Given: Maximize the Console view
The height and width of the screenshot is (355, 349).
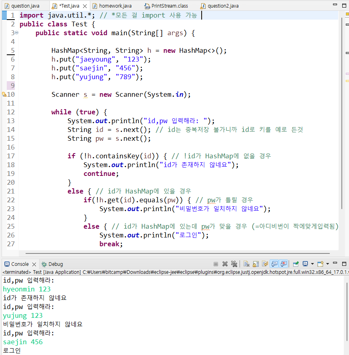Looking at the screenshot, I should 344,264.
